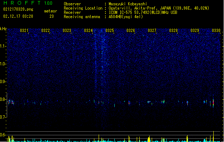Click the 0329 time marker
The image size is (224, 142).
point(195,31)
